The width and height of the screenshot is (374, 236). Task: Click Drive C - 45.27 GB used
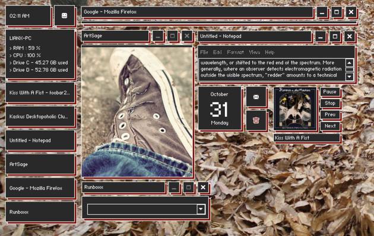click(39, 63)
